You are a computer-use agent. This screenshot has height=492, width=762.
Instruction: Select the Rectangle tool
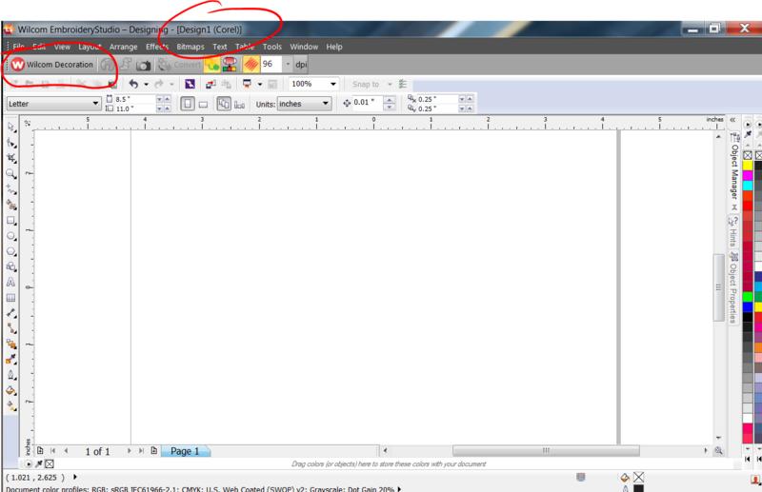[x=10, y=221]
